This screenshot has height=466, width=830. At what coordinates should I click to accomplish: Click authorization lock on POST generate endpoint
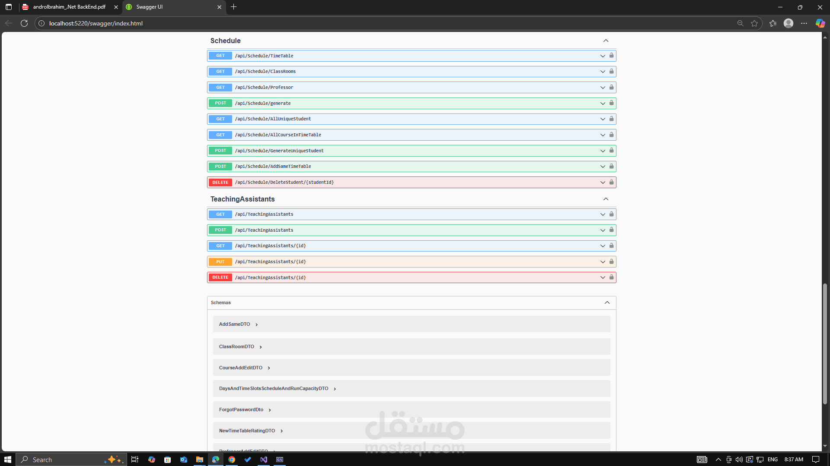click(611, 103)
